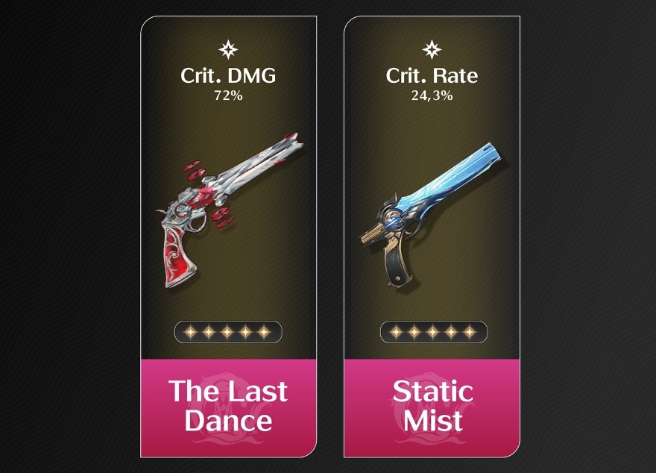The height and width of the screenshot is (473, 656).
Task: Click the first star of Static Mist rating
Action: tap(396, 332)
